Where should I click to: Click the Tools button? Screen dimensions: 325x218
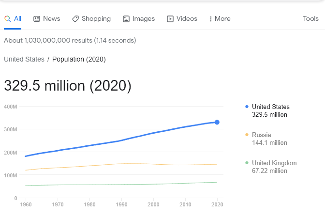[x=310, y=19]
